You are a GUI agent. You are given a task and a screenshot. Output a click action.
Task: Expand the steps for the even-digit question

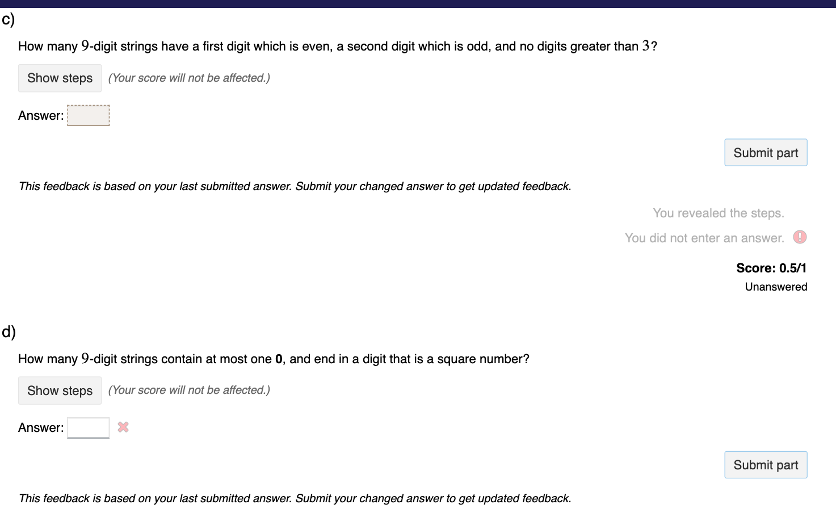(x=60, y=78)
